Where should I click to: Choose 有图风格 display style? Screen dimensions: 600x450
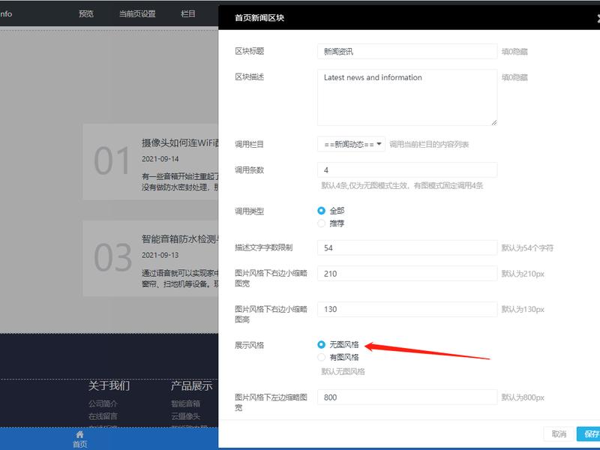pos(322,358)
